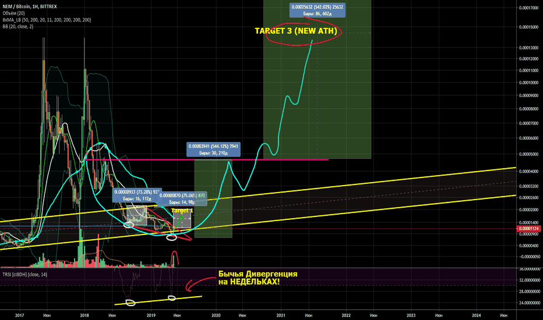Click the 0.00001400 price axis label
This screenshot has height=320, width=543.
tap(529, 223)
